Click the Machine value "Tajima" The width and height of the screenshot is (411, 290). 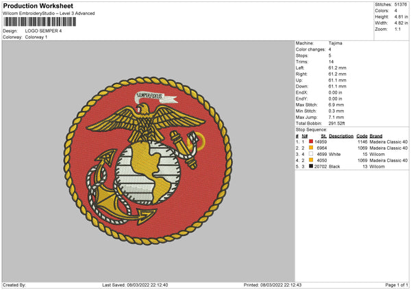(335, 43)
